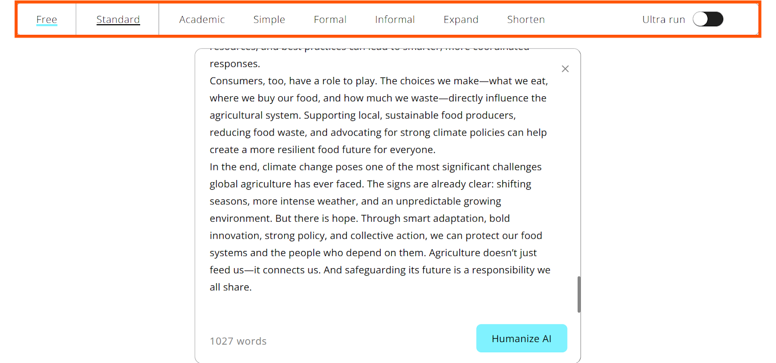Switch to Formal tone mode

pos(330,19)
